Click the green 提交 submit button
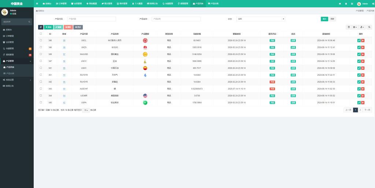Screen dimensions: 375x188 pyautogui.click(x=324, y=19)
